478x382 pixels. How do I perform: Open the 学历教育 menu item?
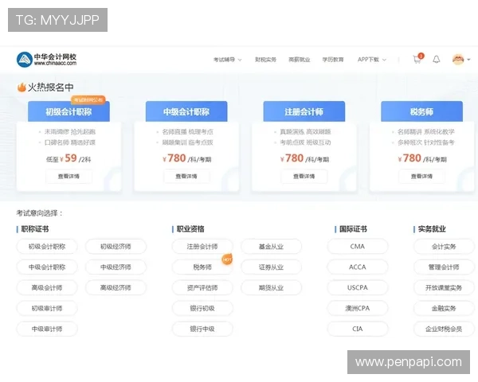333,60
